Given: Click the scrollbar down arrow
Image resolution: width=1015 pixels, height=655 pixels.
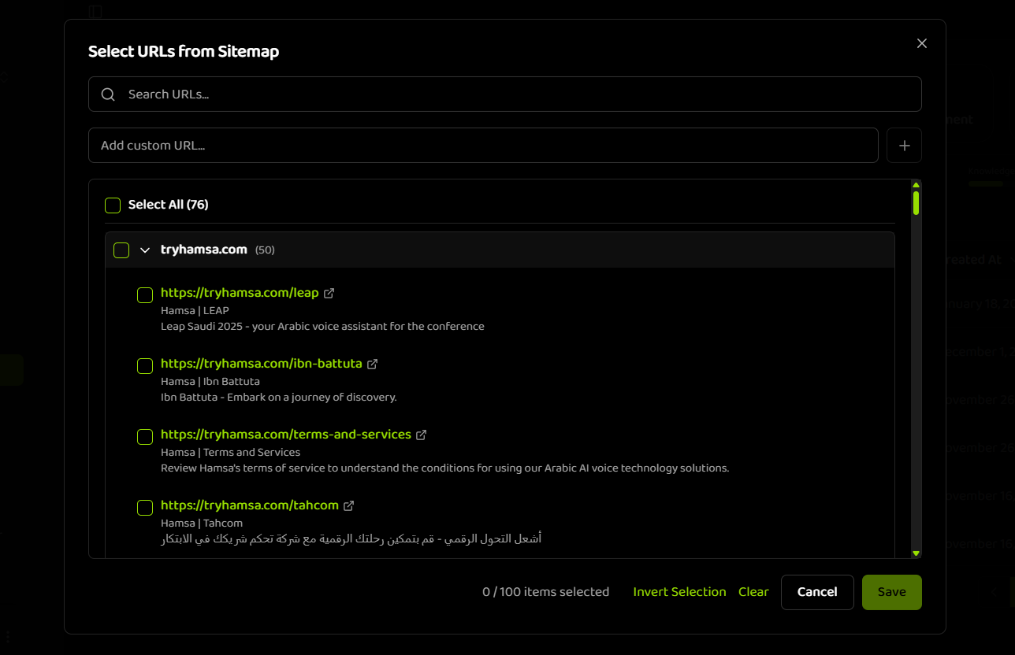Looking at the screenshot, I should pos(916,553).
